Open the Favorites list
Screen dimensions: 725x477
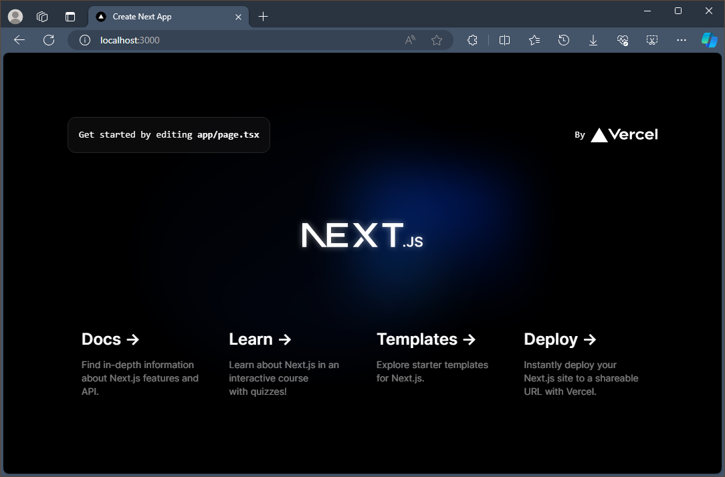click(534, 40)
